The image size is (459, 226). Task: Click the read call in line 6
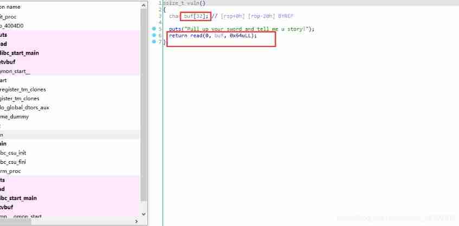pos(196,35)
